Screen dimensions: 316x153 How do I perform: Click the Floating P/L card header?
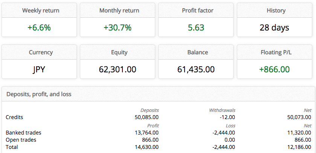coord(276,52)
